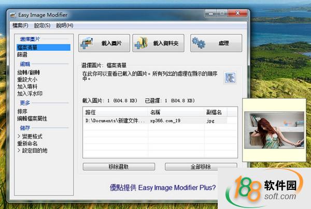Click the 載入資料夾 (load folder) button
The image size is (311, 209).
tap(158, 43)
